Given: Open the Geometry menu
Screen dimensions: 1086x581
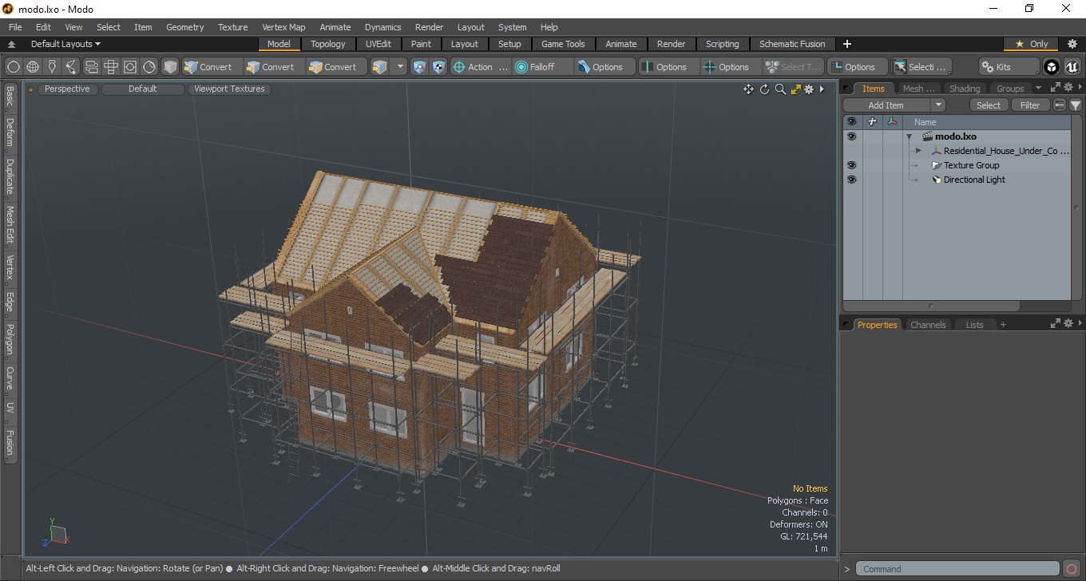Looking at the screenshot, I should [x=184, y=27].
